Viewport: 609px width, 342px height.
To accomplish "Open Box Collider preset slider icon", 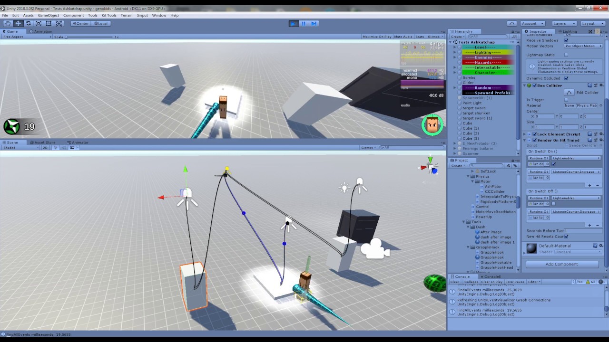I will tap(595, 85).
